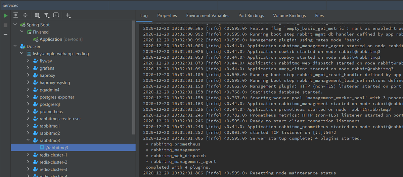Expand the rabbitmq-create-user service node

click(28, 119)
